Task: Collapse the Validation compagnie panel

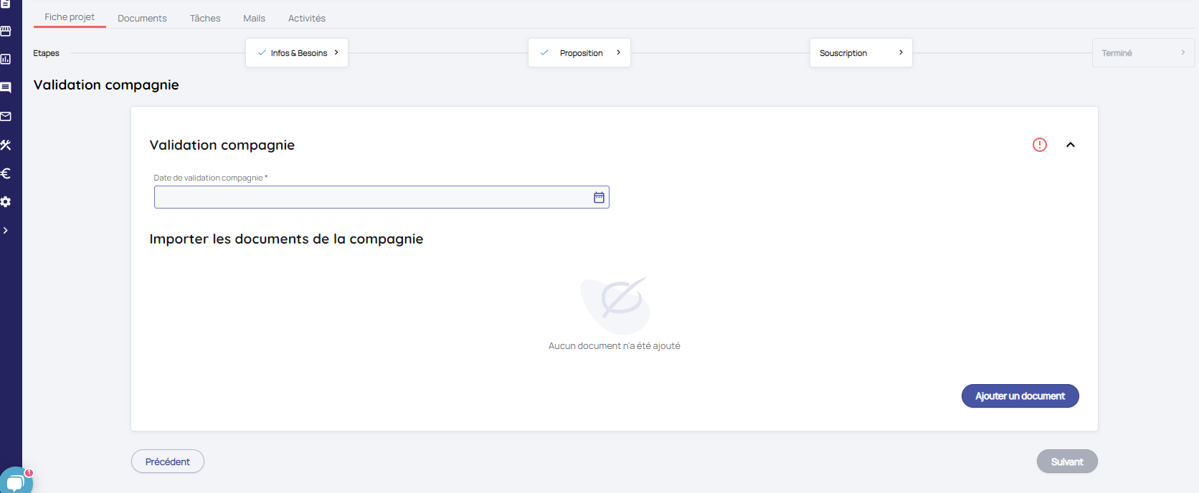Action: 1070,145
